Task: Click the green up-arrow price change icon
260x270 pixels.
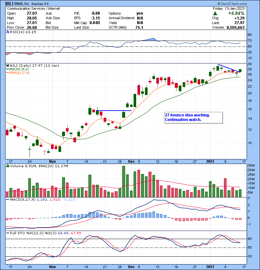Action: pos(215,13)
